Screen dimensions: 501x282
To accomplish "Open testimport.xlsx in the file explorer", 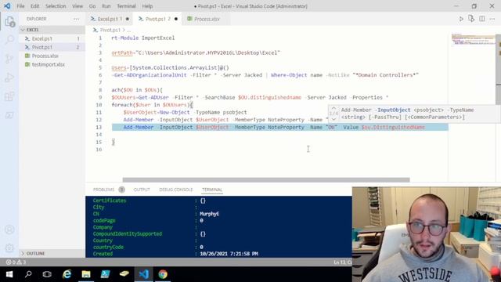I will coord(48,64).
